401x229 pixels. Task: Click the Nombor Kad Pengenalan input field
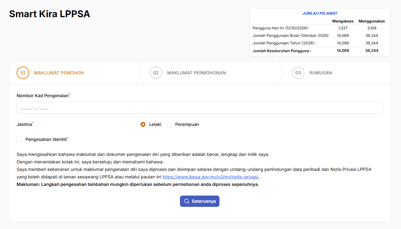[200, 107]
